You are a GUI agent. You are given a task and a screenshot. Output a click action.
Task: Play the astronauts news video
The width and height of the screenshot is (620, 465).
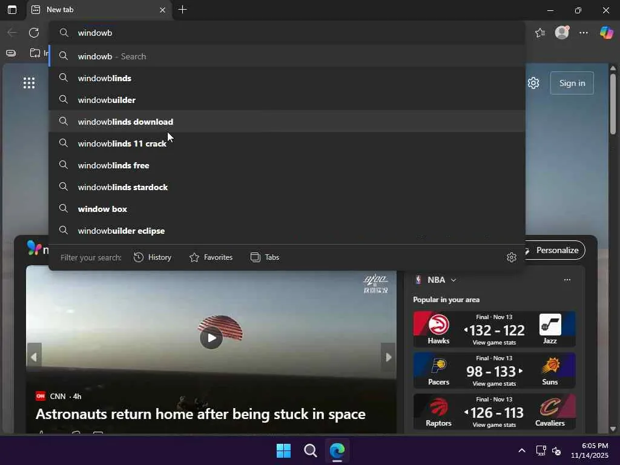coord(211,338)
